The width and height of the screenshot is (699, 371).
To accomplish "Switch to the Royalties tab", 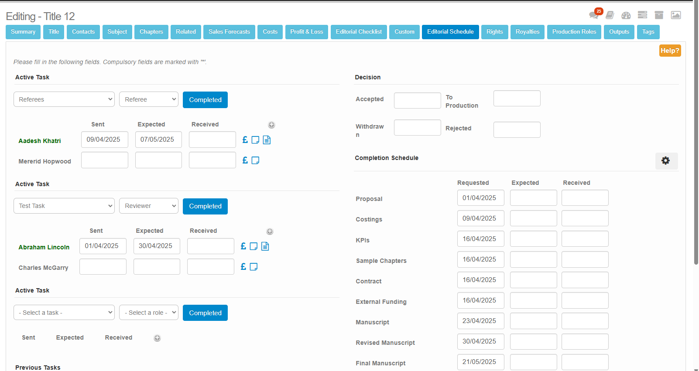I will pos(527,32).
